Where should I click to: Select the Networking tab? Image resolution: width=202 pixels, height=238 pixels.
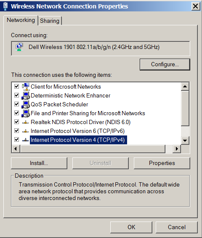pyautogui.click(x=21, y=20)
